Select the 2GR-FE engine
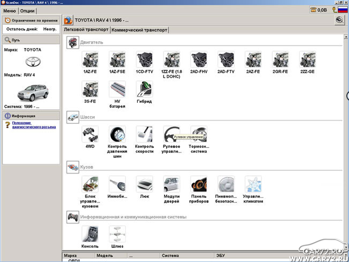This screenshot has width=349, height=262. tap(280, 59)
